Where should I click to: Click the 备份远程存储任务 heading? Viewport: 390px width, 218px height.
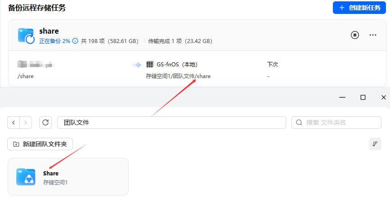point(37,8)
